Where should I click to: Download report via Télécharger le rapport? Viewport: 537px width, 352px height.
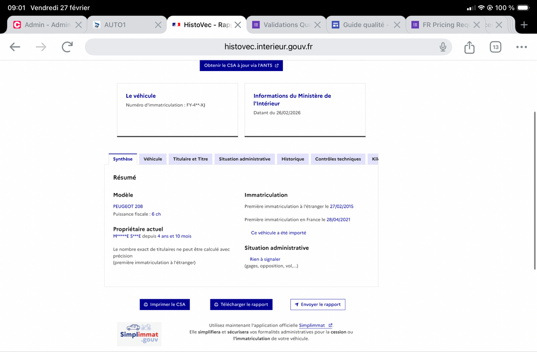coord(241,305)
